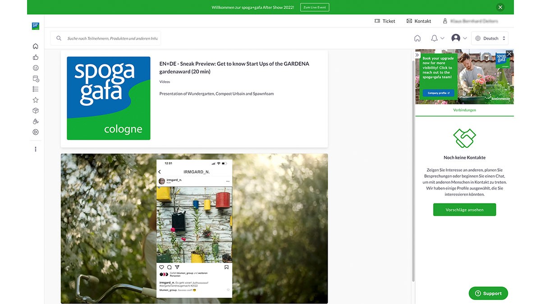Open the Home icon in the left sidebar
Image resolution: width=541 pixels, height=304 pixels.
coord(36,46)
